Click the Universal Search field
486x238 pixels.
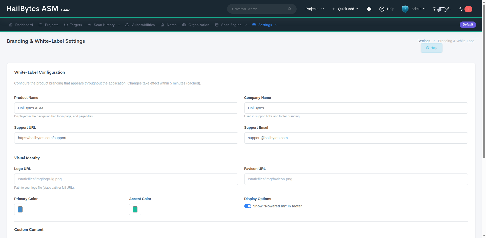pos(262,9)
